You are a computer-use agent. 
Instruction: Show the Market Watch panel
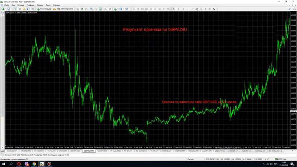(x=15, y=9)
